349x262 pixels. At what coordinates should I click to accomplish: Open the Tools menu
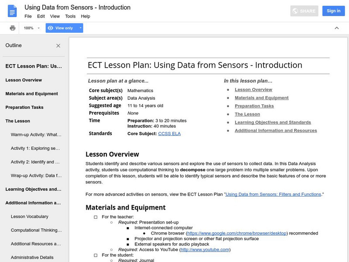click(x=70, y=16)
